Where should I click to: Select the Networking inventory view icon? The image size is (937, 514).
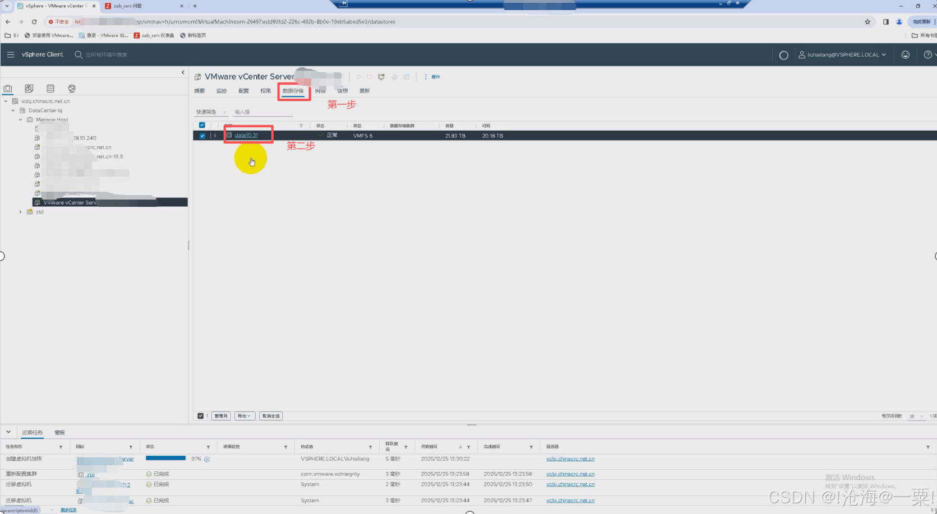(72, 89)
